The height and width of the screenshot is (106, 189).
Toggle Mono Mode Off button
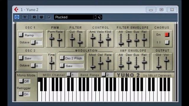coord(25,81)
